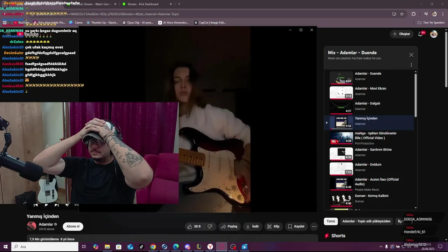Viewport: 448px width, 252px height.
Task: Play Adamlar - Doldum thumbnail
Action: click(x=341, y=169)
